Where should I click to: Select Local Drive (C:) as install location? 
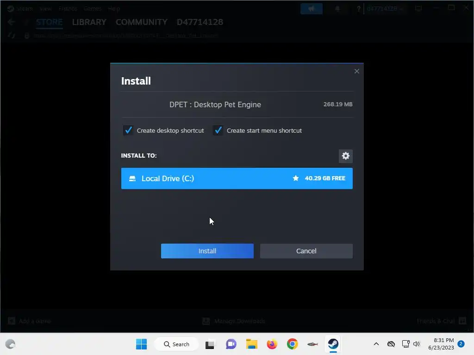coord(237,178)
